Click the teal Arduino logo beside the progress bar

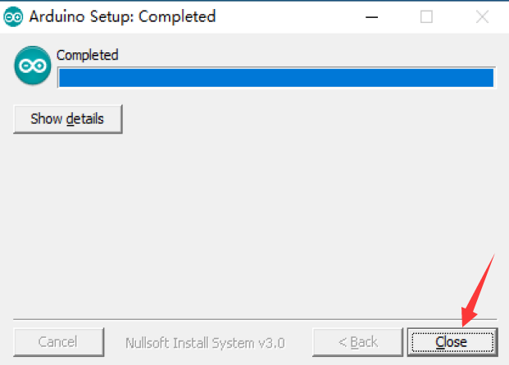pyautogui.click(x=33, y=66)
